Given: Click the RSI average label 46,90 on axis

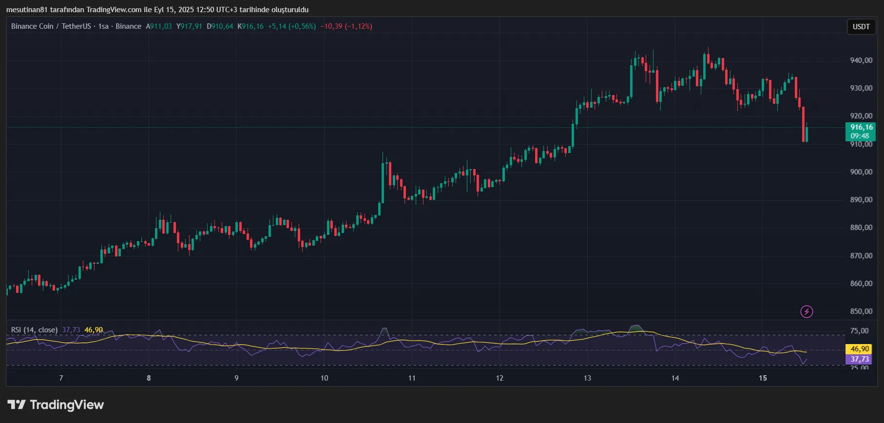Looking at the screenshot, I should [860, 349].
